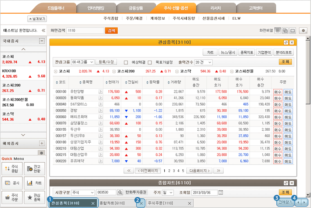Switch to the 종합차트[6110] bottom tab
The width and height of the screenshot is (311, 208).
[x=112, y=203]
